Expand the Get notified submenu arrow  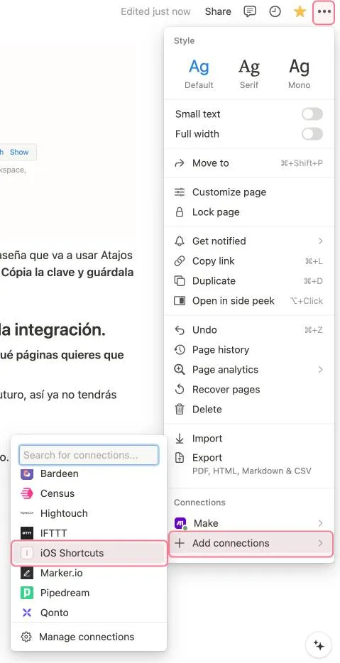(321, 241)
